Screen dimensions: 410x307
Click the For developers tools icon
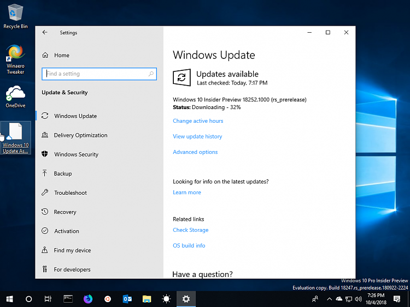click(45, 269)
